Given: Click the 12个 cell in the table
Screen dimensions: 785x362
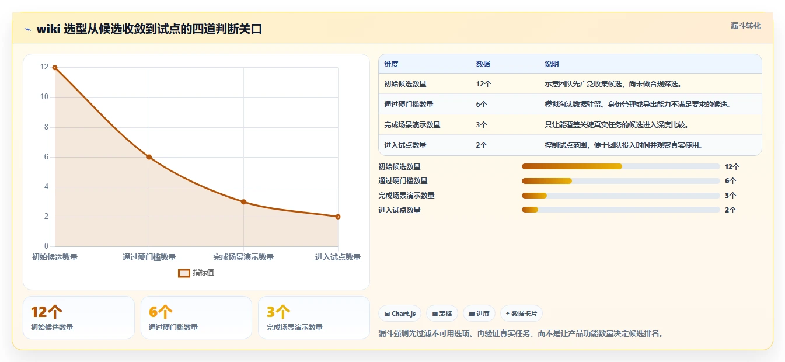Looking at the screenshot, I should point(483,84).
